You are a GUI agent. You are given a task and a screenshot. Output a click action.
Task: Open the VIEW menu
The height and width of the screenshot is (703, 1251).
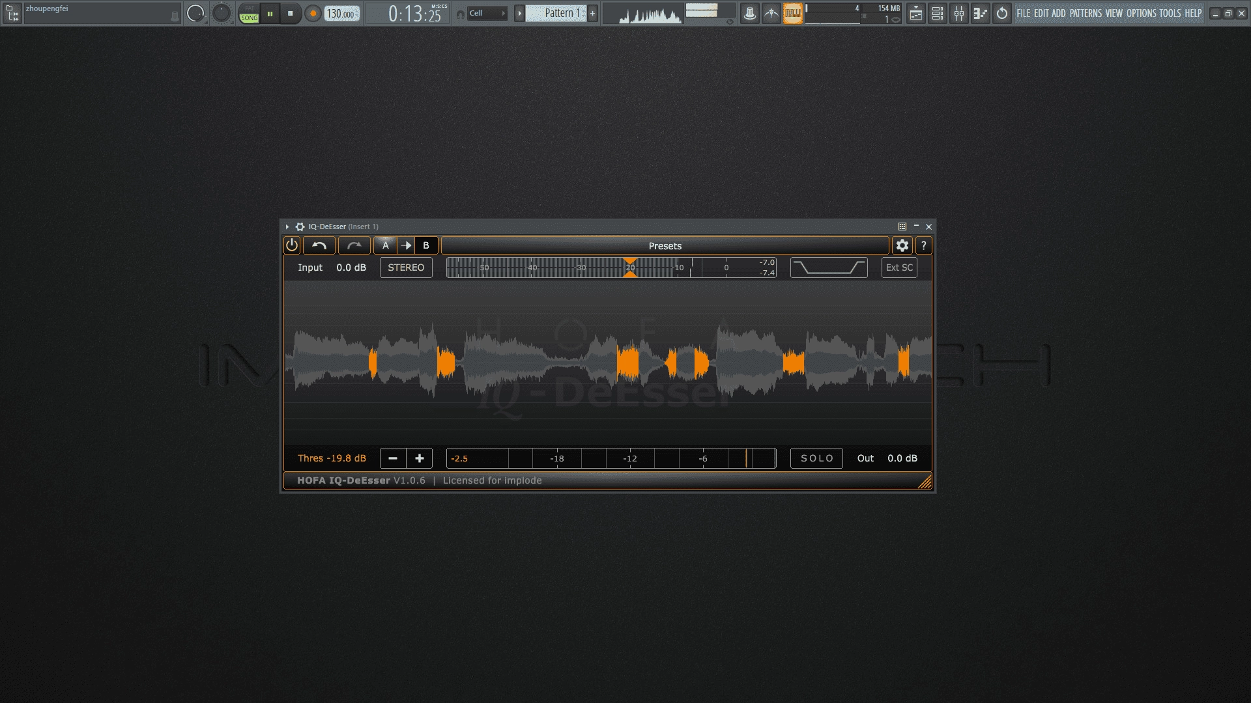coord(1114,13)
